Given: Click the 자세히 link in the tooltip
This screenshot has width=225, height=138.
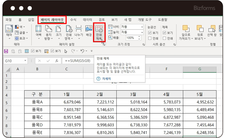Looking at the screenshot, I should click(x=106, y=79).
